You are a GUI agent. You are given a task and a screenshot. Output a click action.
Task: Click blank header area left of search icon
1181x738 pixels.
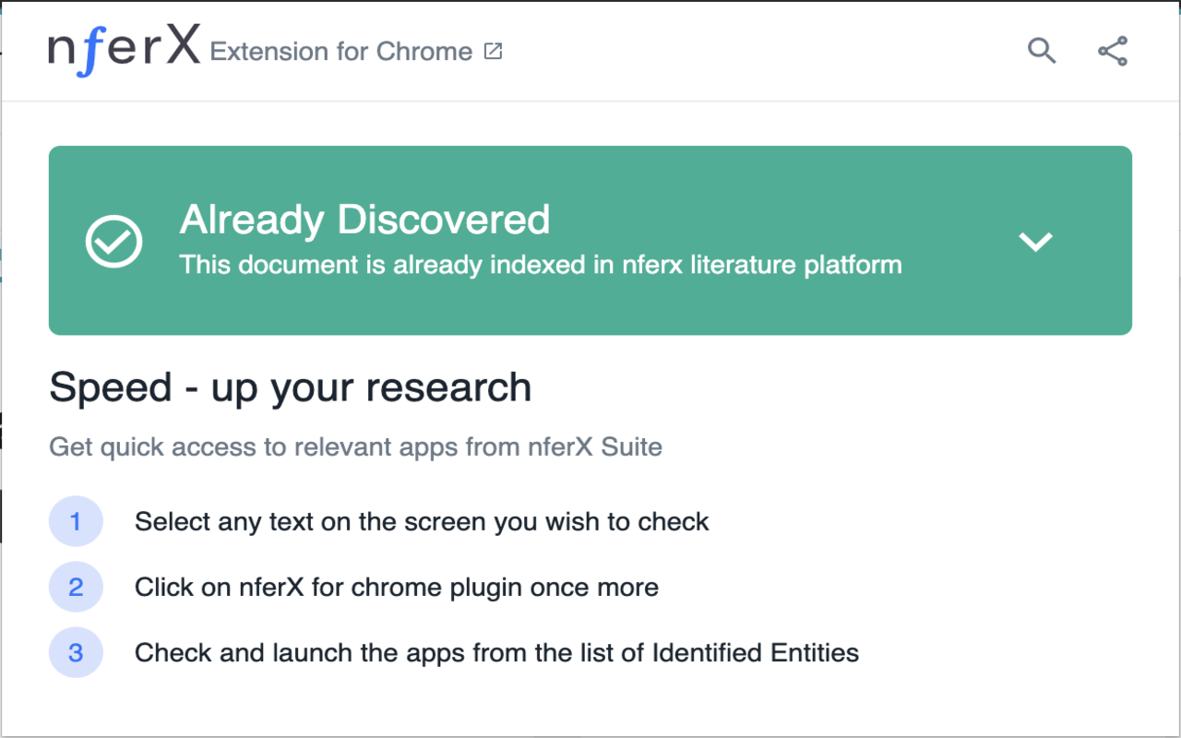click(784, 51)
